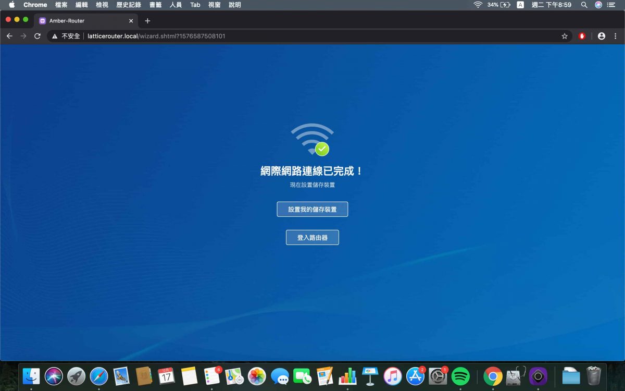Click the battery 34% status indicator

tap(498, 5)
